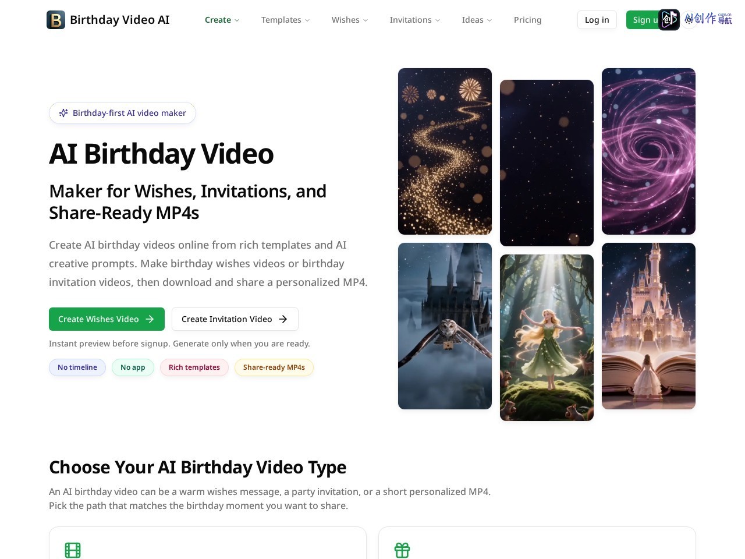Screen dimensions: 745x559
Task: Click the arrow icon on Create Invitation Video
Action: 283,319
